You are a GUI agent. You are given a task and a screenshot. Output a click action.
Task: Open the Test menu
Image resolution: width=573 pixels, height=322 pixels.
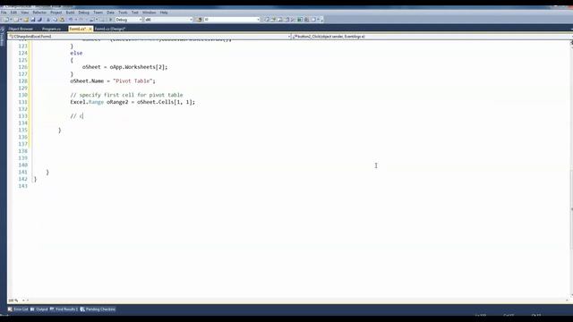click(135, 13)
